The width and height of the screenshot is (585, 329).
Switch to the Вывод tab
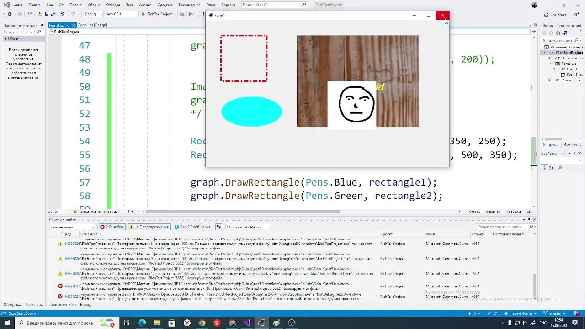coord(85,305)
